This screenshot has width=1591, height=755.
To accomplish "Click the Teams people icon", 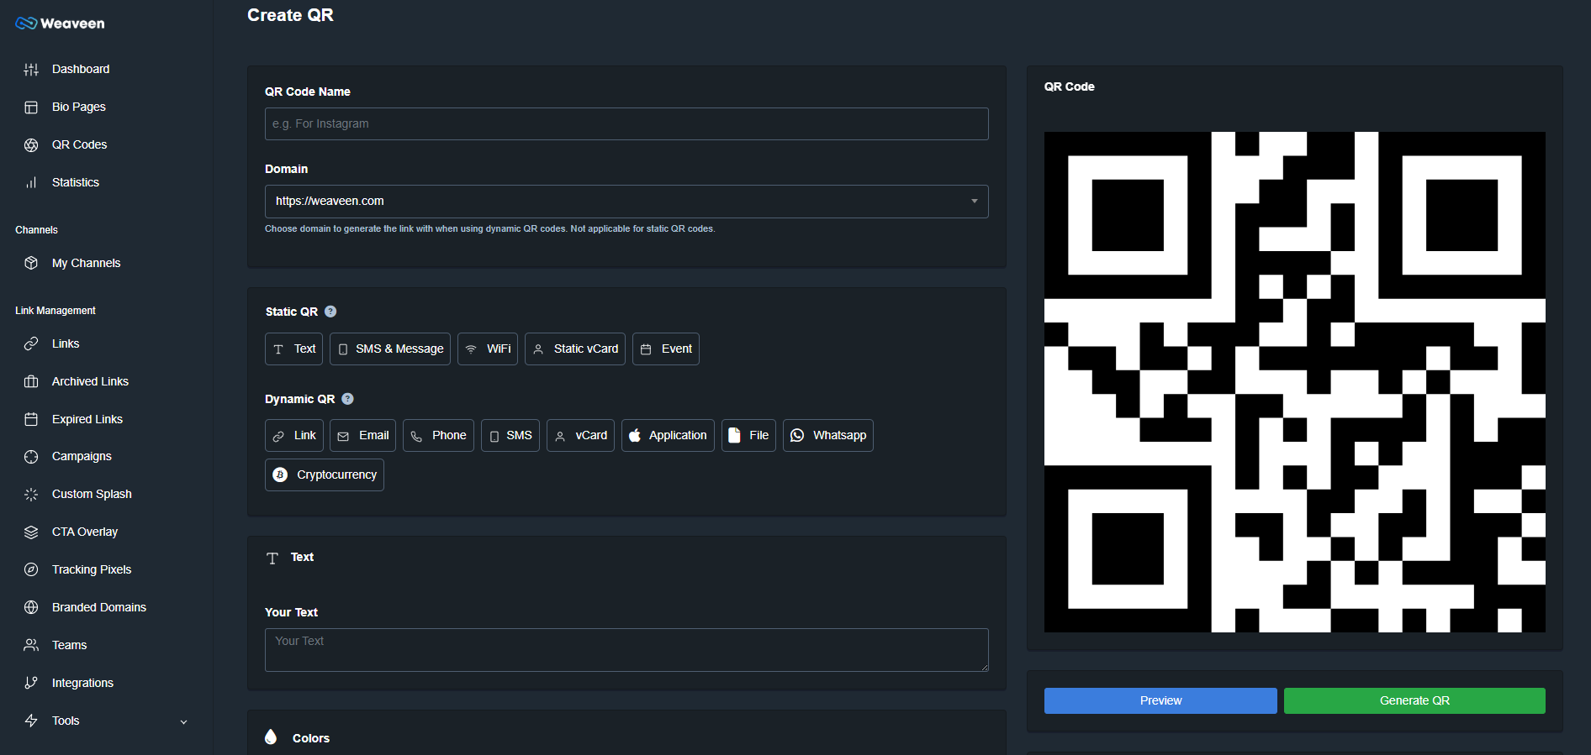I will coord(31,645).
